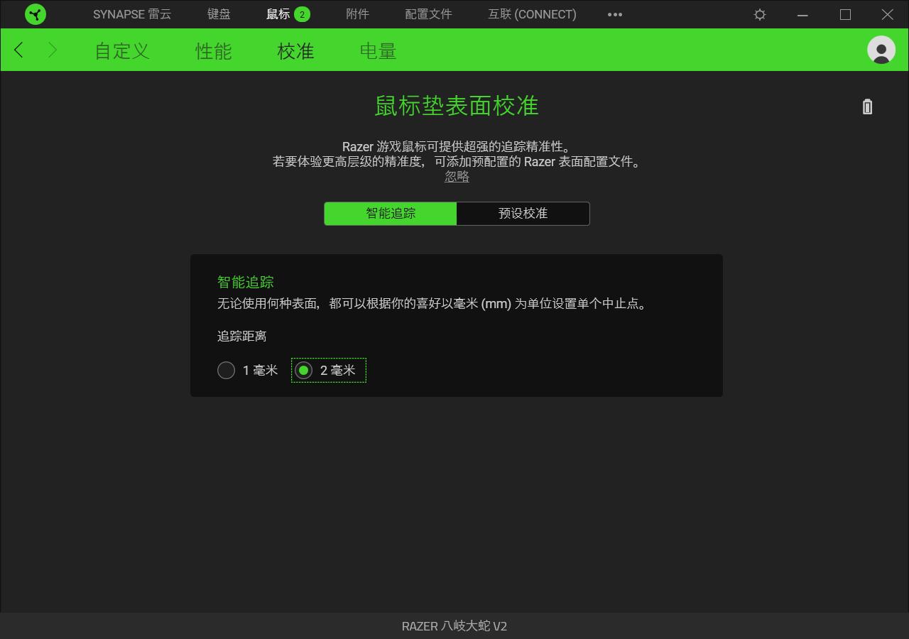Open the 配置文件 tab
Image resolution: width=909 pixels, height=639 pixels.
coord(428,14)
